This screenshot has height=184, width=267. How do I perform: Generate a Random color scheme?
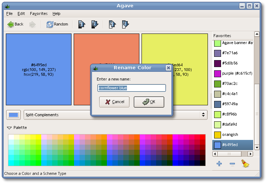click(57, 24)
